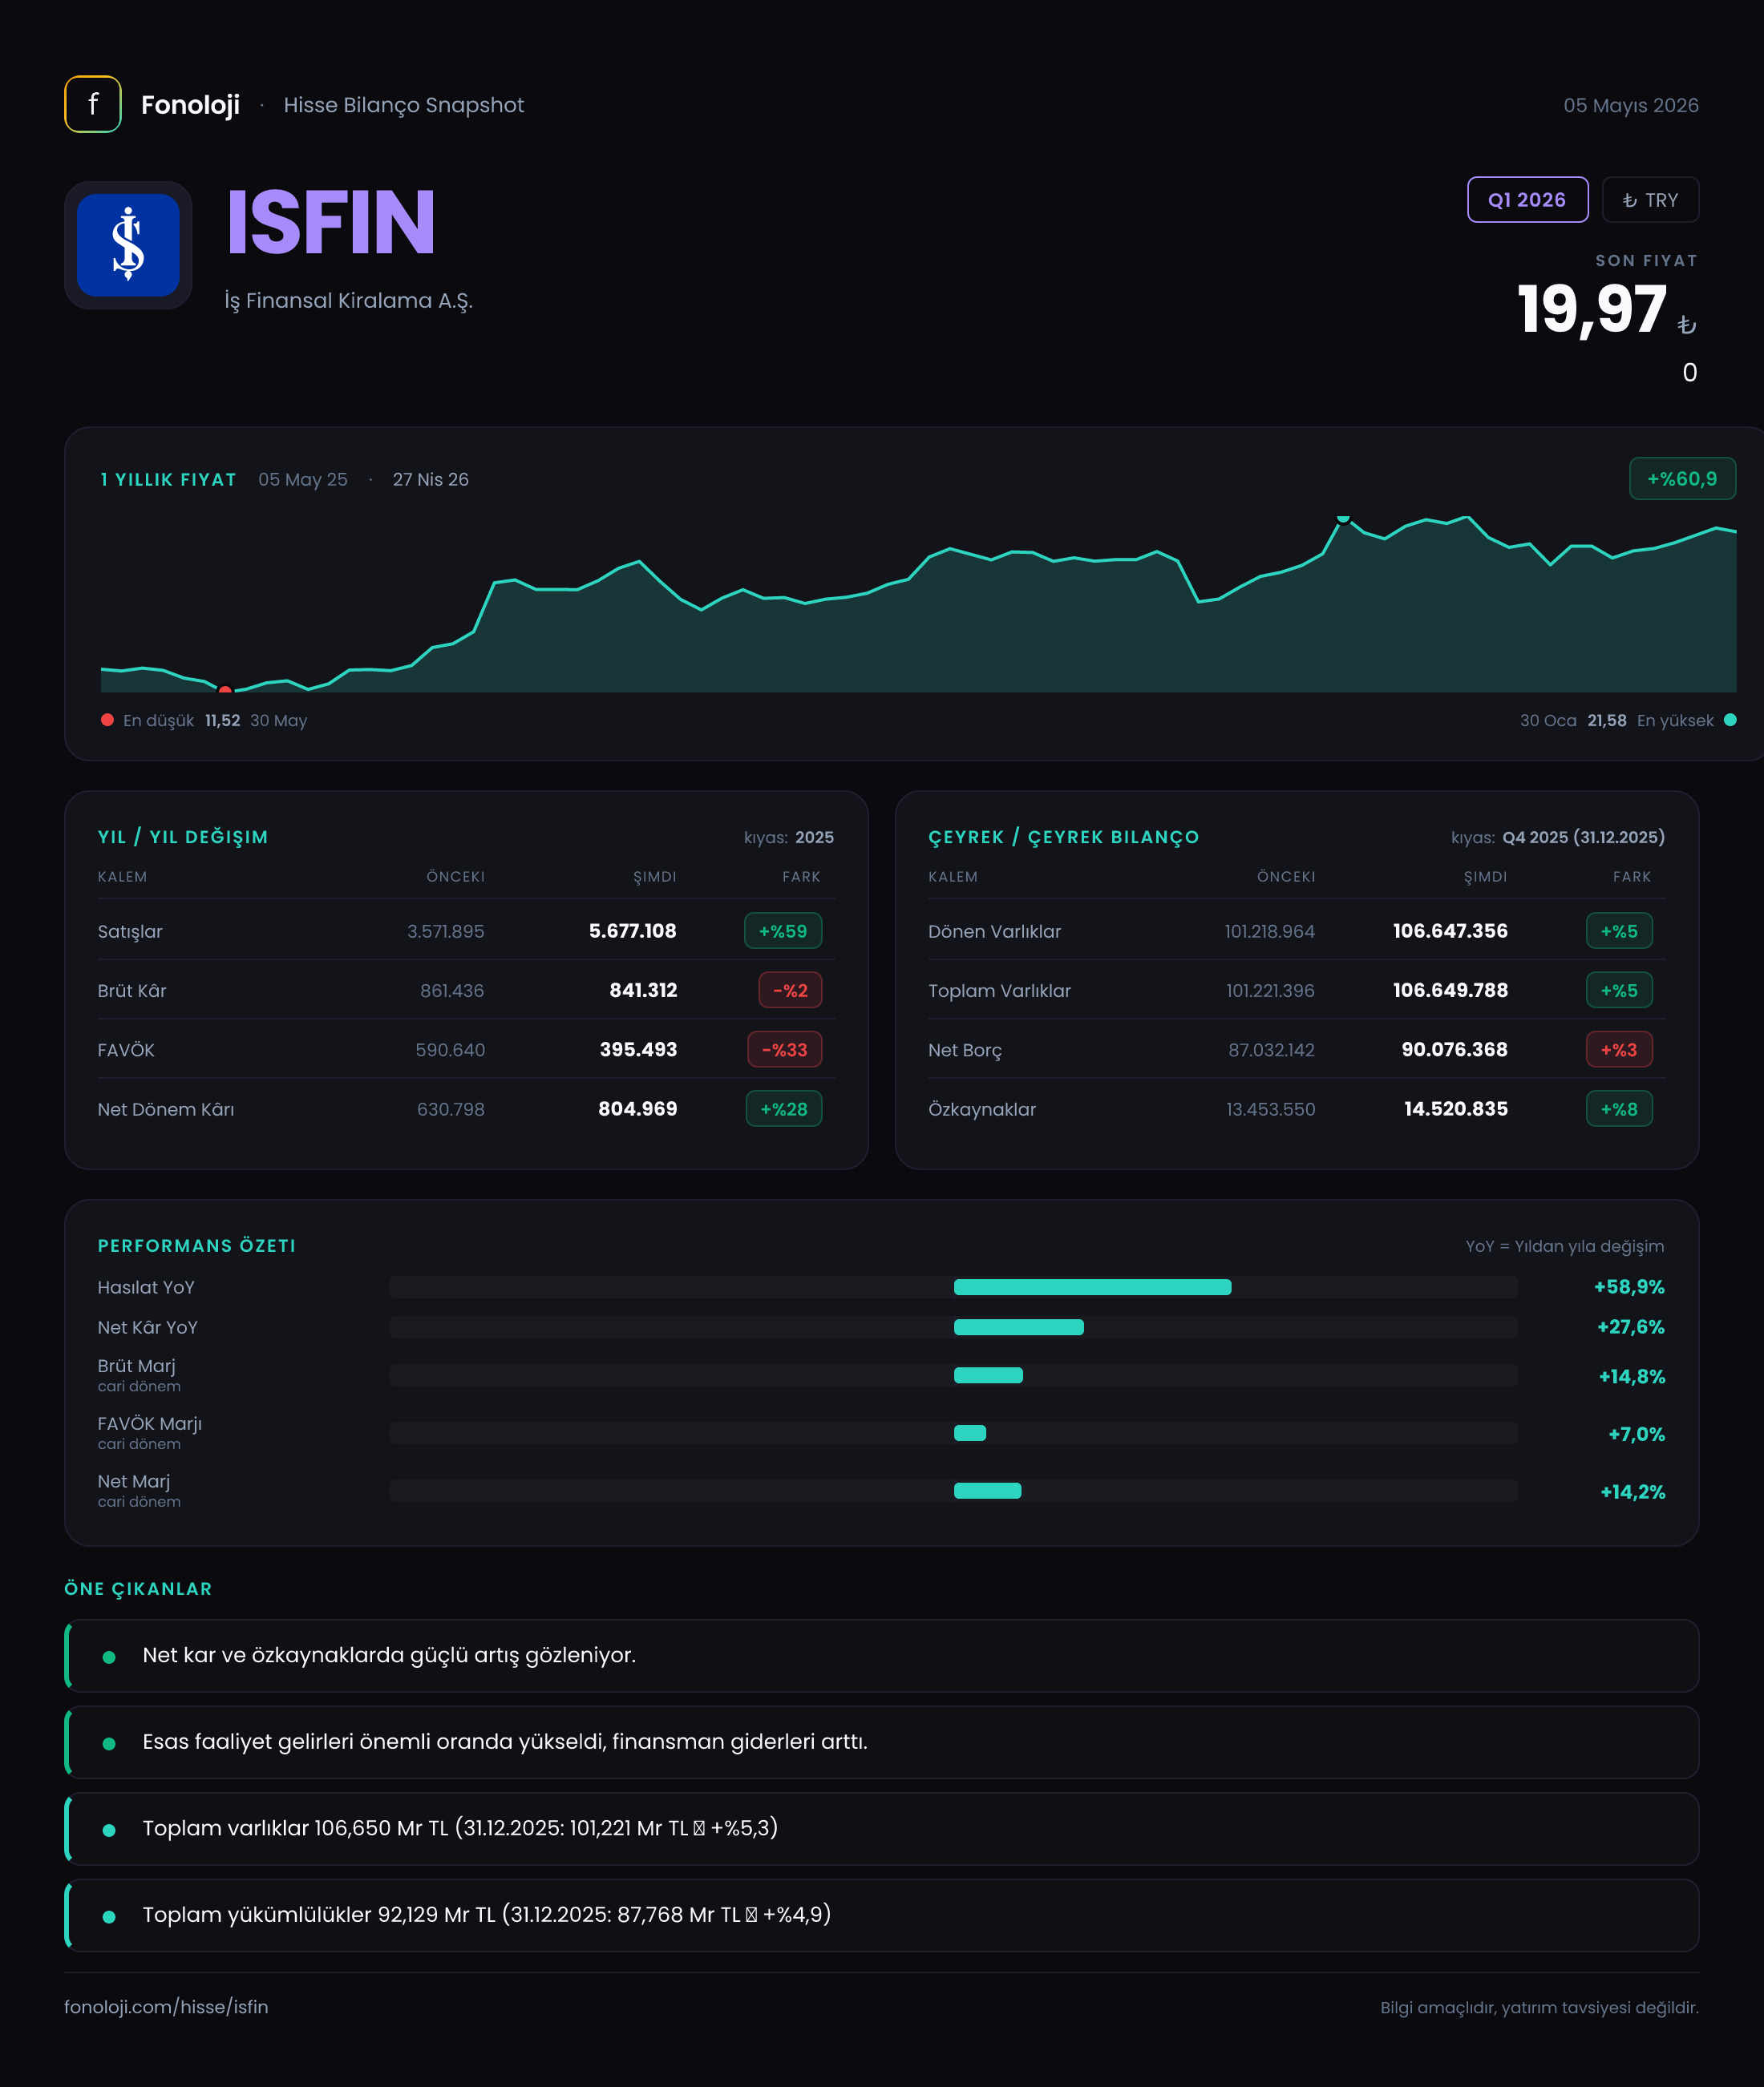Click the Satışlar previous value 3.571.895
This screenshot has width=1764, height=2087.
[x=445, y=930]
